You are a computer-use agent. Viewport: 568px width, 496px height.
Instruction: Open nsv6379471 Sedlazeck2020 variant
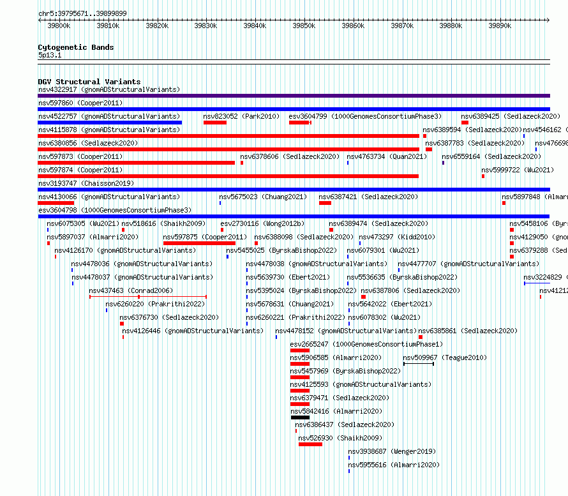[340, 398]
